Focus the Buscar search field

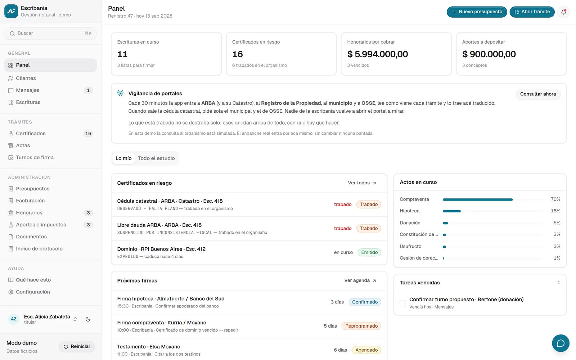[50, 33]
